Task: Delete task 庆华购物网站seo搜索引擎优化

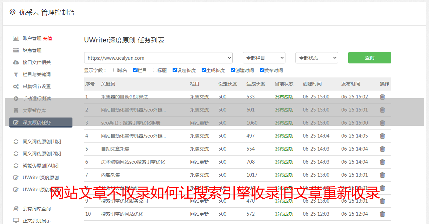Action: [382, 162]
